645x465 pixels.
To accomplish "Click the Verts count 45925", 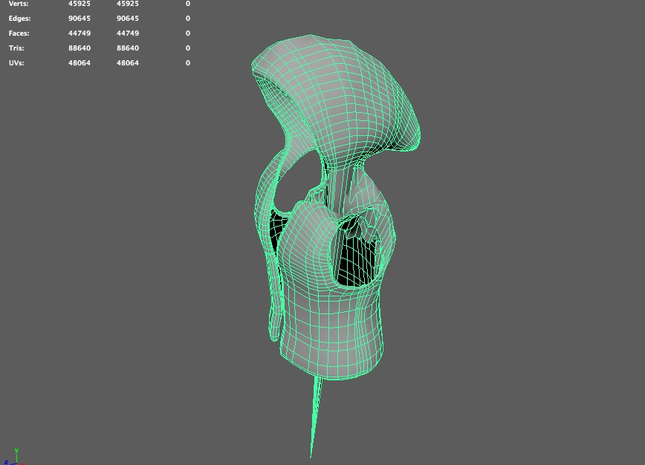I will point(78,4).
